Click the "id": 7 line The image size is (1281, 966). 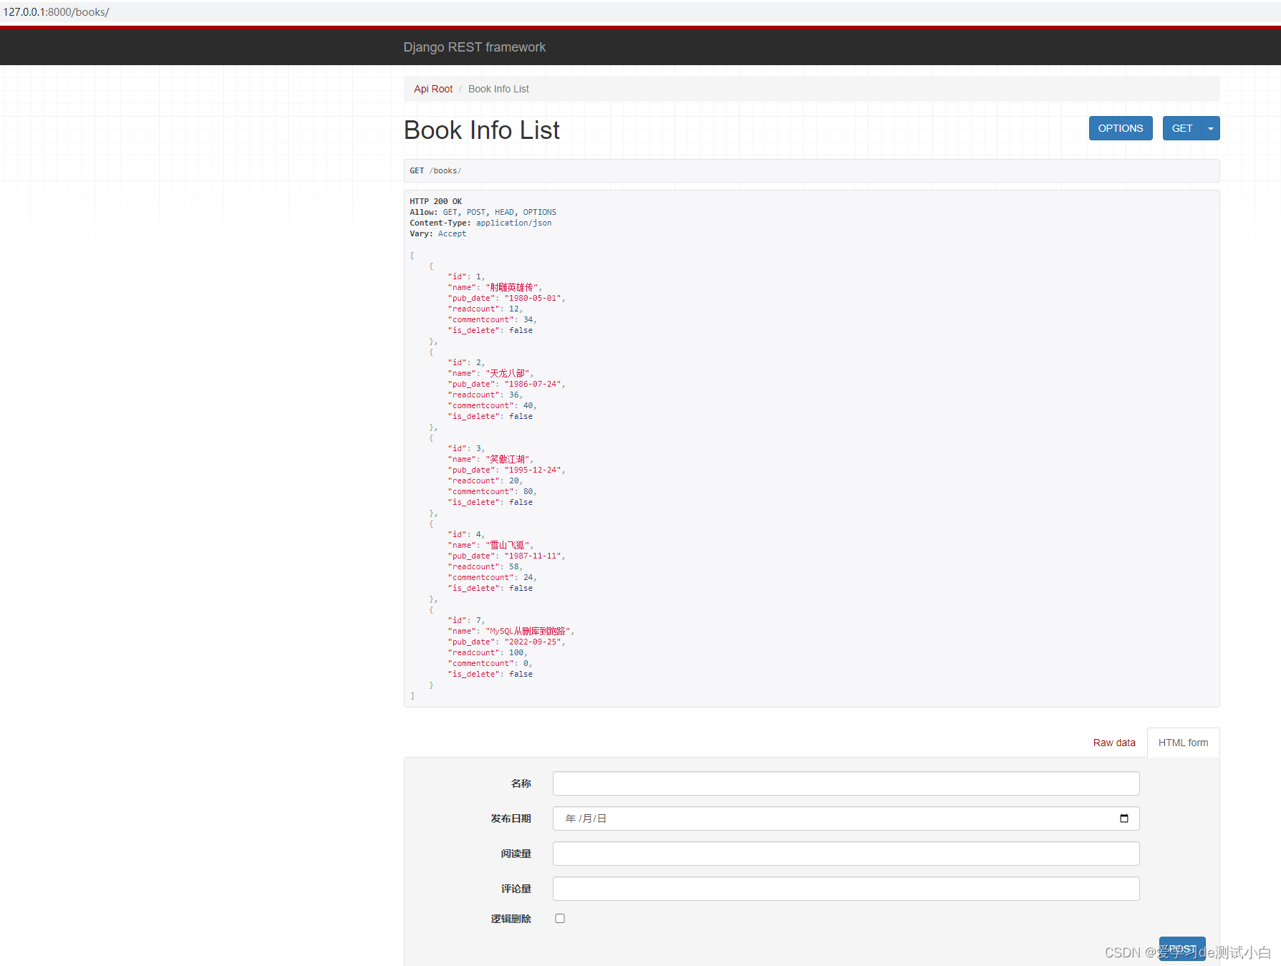[x=466, y=620]
